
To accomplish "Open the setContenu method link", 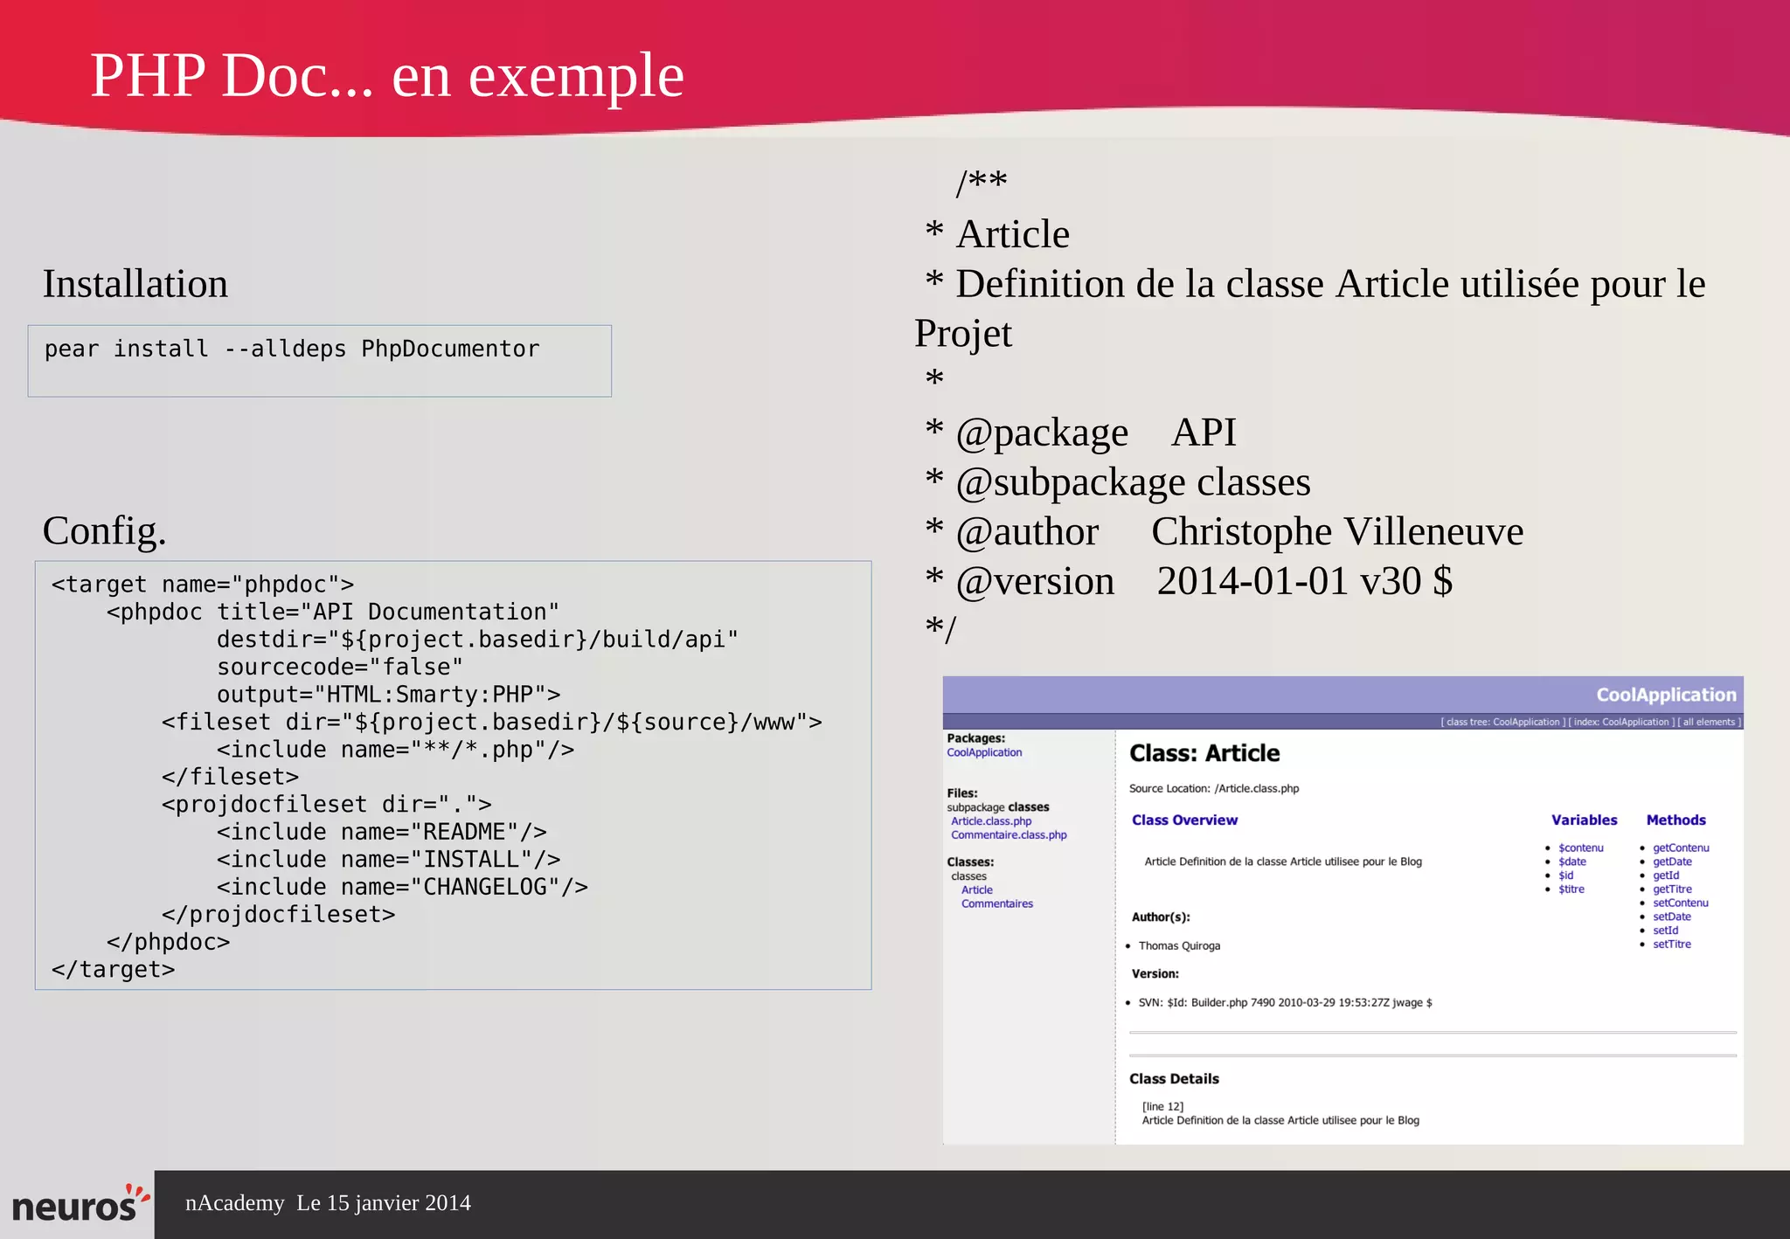I will pos(1680,903).
